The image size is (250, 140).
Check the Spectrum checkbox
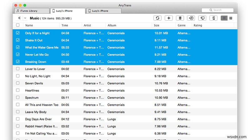(x=18, y=97)
